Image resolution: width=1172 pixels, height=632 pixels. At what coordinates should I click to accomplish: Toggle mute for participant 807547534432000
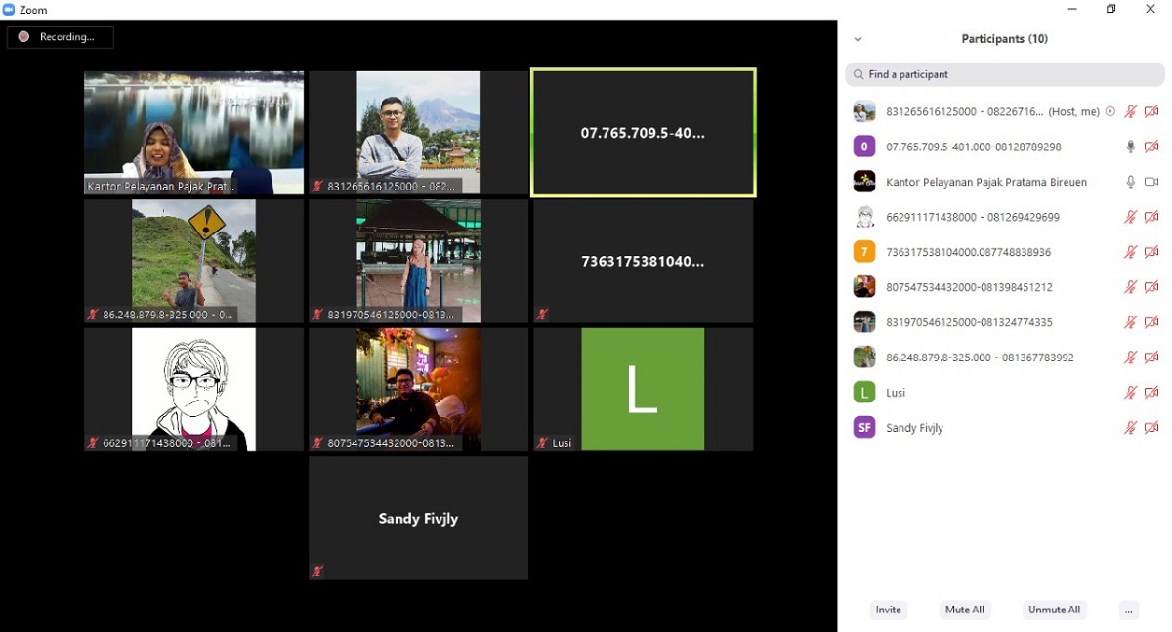coord(1130,287)
